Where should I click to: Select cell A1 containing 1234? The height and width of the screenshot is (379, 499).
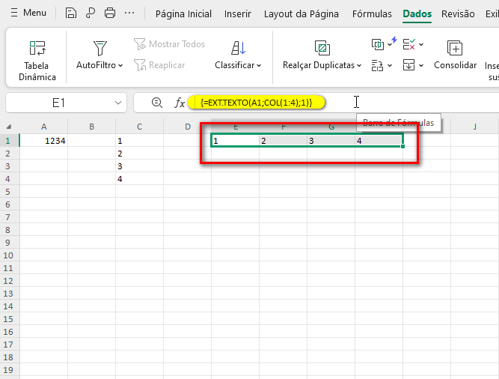[44, 140]
